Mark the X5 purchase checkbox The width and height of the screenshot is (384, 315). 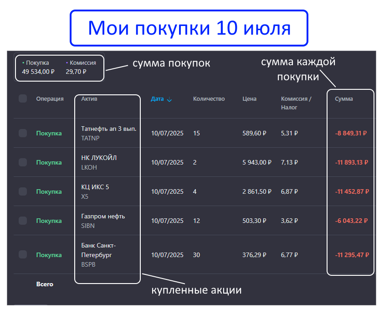(x=23, y=191)
